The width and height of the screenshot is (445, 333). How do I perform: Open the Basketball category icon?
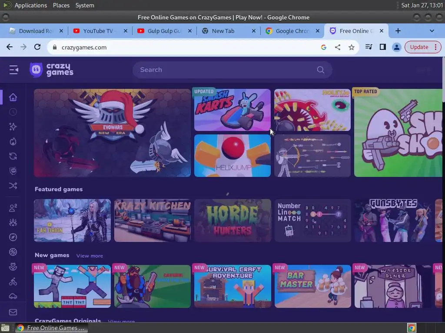pyautogui.click(x=13, y=252)
